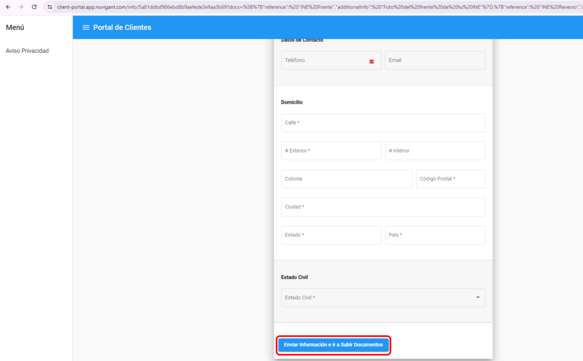Focus the Teléfono input field
The width and height of the screenshot is (583, 361).
(x=331, y=60)
